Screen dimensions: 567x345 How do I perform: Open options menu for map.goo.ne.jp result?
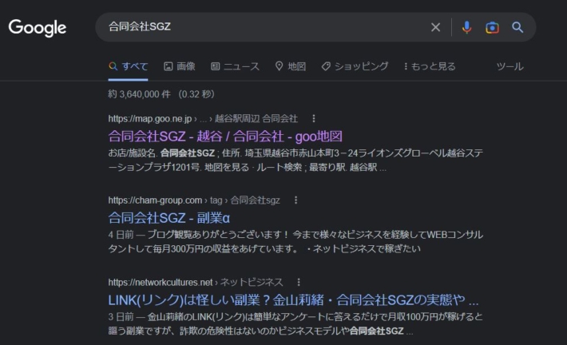(314, 118)
